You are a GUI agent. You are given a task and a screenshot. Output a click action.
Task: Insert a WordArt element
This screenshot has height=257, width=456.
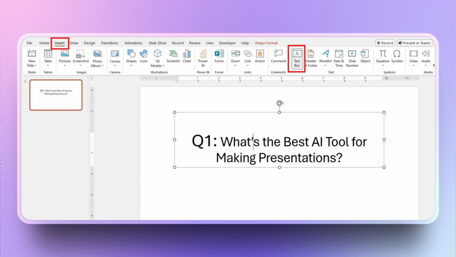326,58
